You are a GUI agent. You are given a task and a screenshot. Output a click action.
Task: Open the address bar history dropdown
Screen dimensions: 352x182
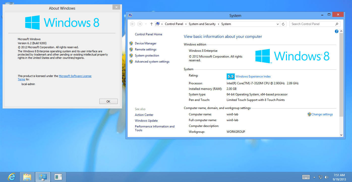278,24
